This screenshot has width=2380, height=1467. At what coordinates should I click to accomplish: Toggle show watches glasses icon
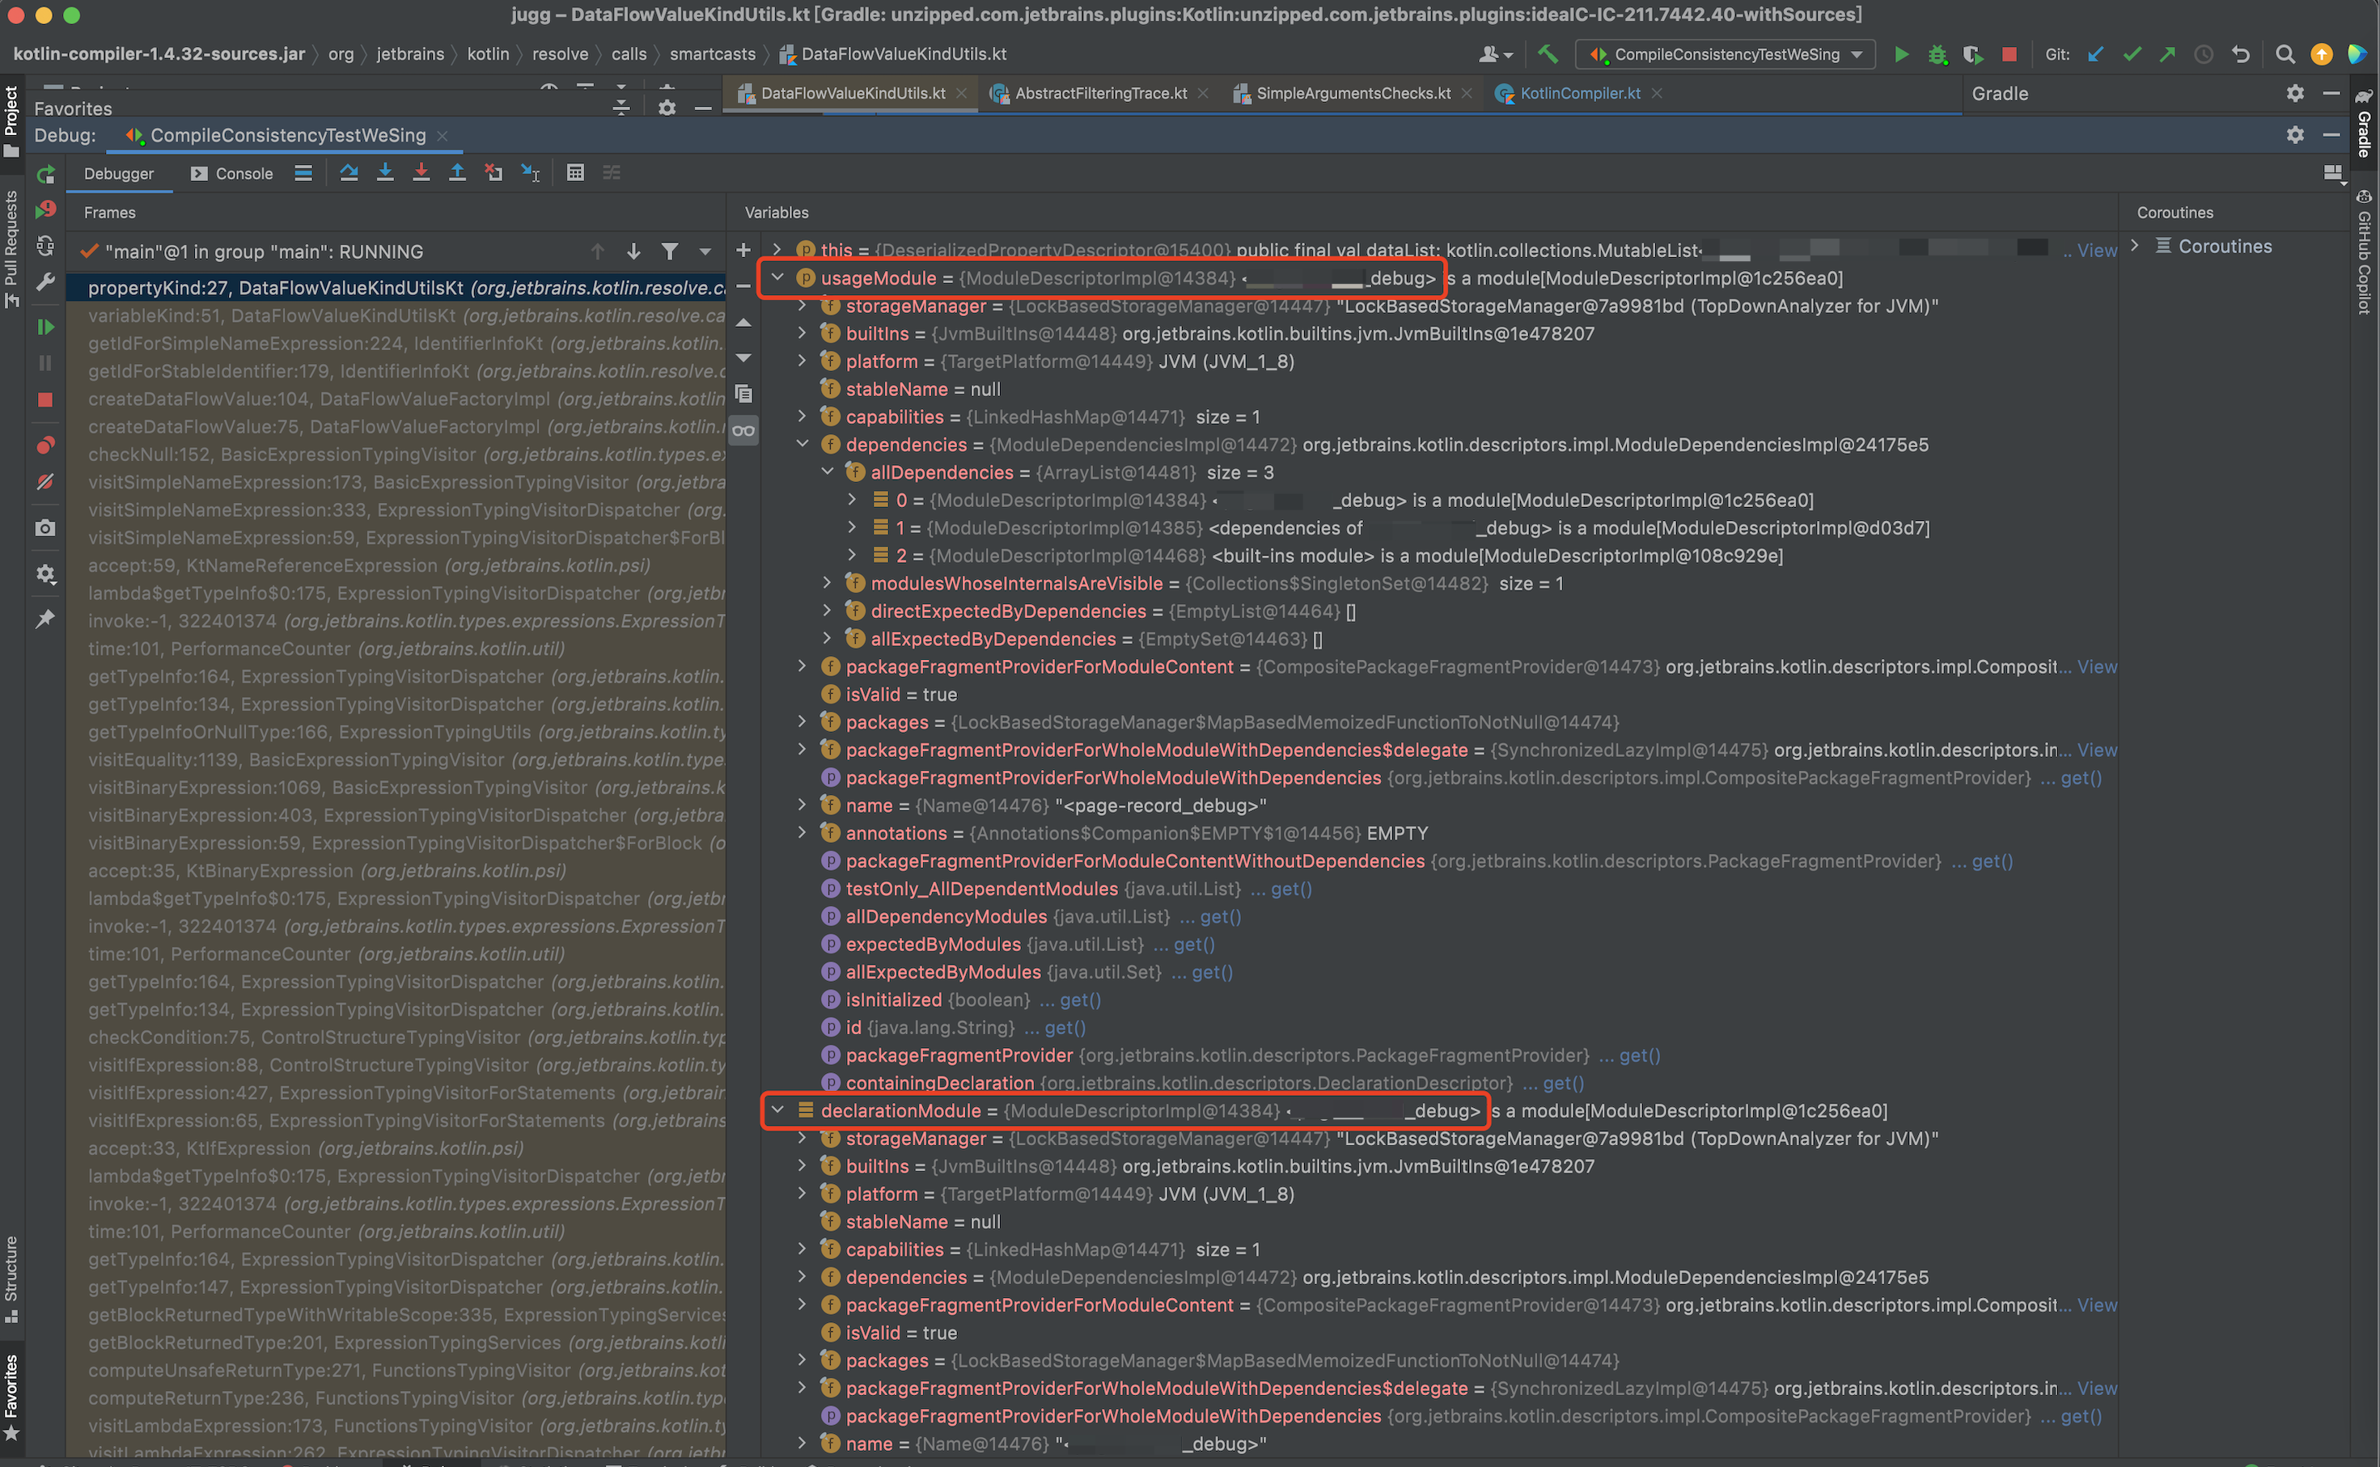pos(743,431)
